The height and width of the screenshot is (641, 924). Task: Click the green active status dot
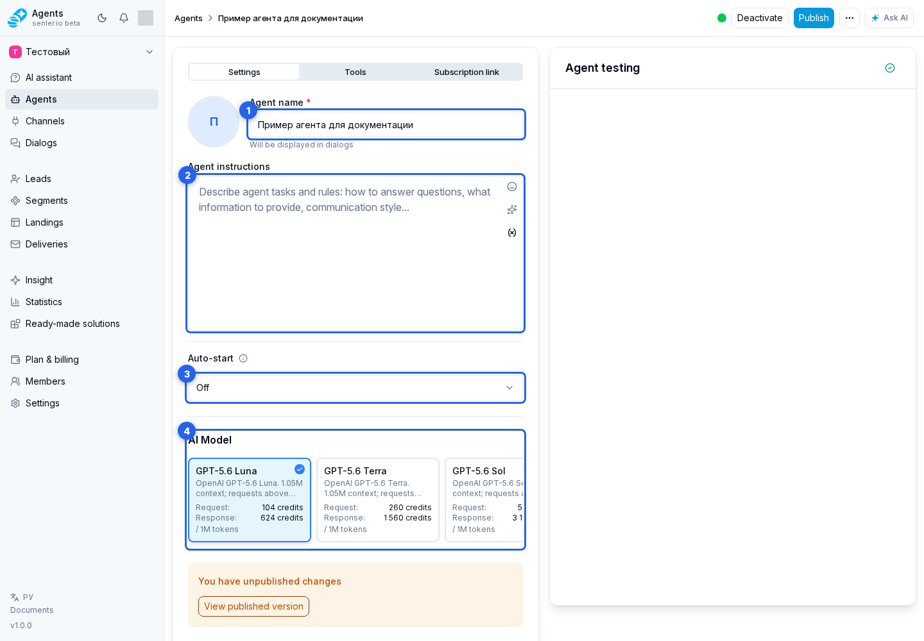click(722, 18)
